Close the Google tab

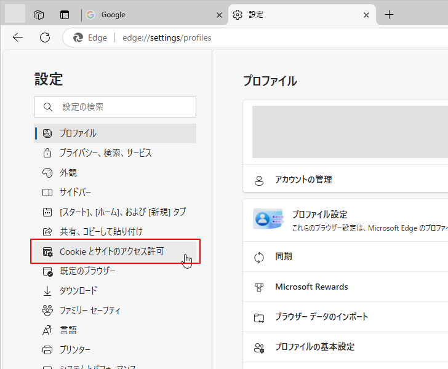coord(219,15)
